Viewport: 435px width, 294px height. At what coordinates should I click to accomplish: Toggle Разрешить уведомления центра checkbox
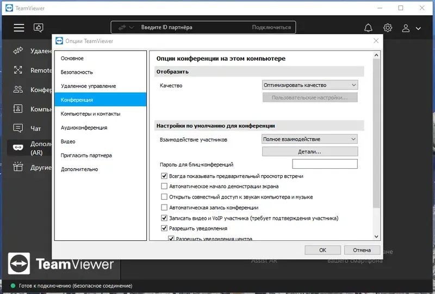click(x=171, y=238)
